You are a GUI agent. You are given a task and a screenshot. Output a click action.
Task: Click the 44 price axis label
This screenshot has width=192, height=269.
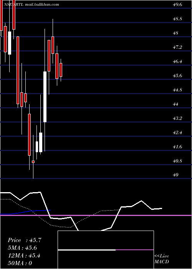pyautogui.click(x=176, y=104)
